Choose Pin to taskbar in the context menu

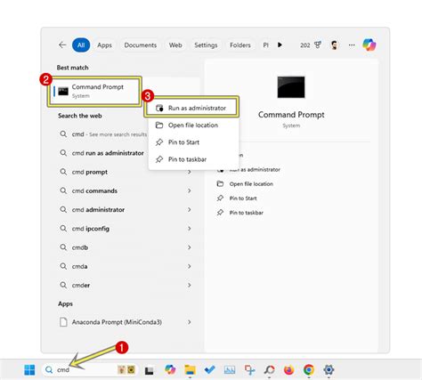pos(193,159)
